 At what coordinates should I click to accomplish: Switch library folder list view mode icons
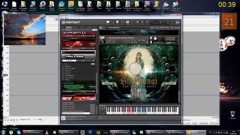[93, 64]
